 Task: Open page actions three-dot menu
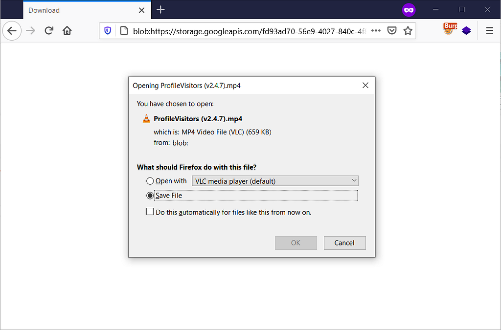click(376, 31)
